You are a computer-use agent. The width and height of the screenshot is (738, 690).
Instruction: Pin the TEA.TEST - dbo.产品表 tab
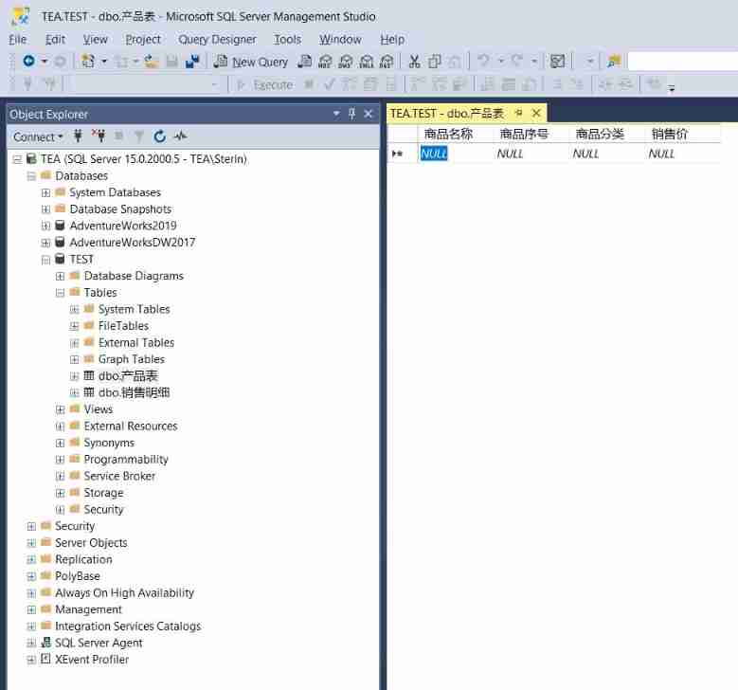click(x=518, y=113)
